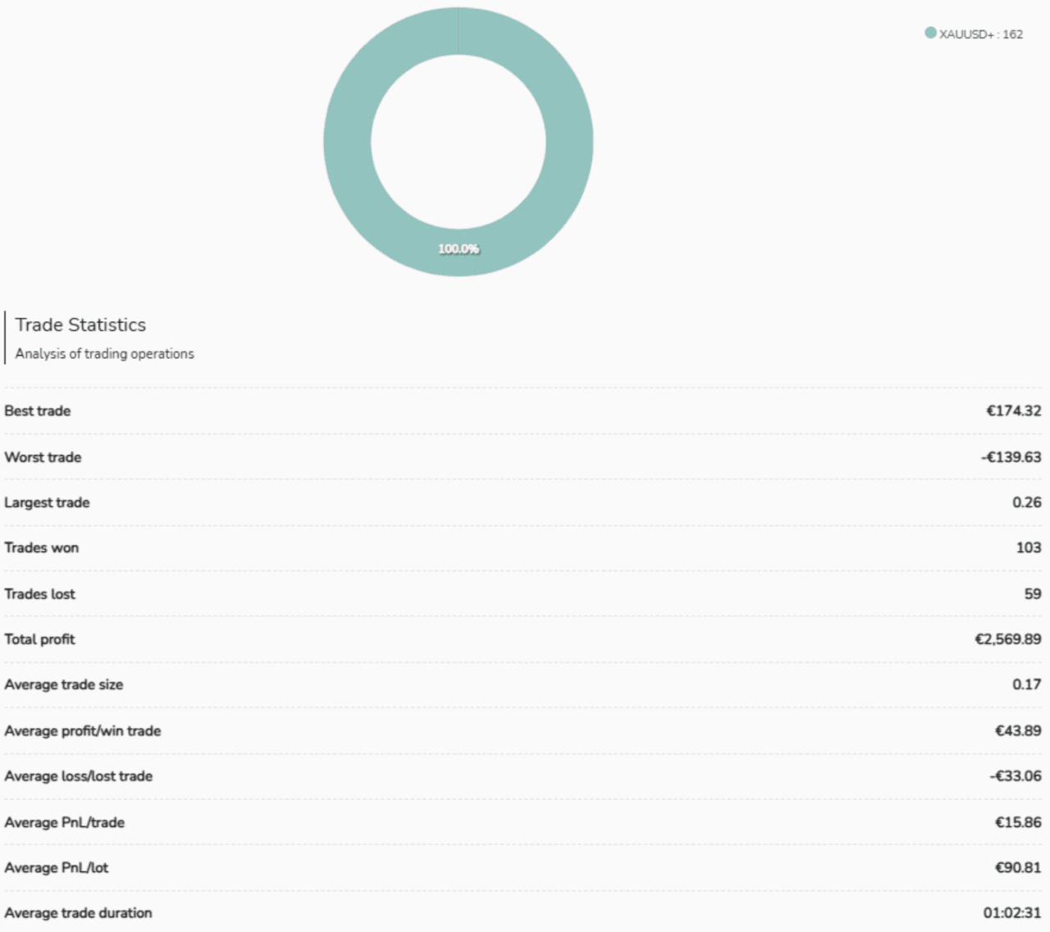Click the XAUUSD+ : 162 legend entry
Viewport: 1050px width, 932px height.
(x=981, y=34)
